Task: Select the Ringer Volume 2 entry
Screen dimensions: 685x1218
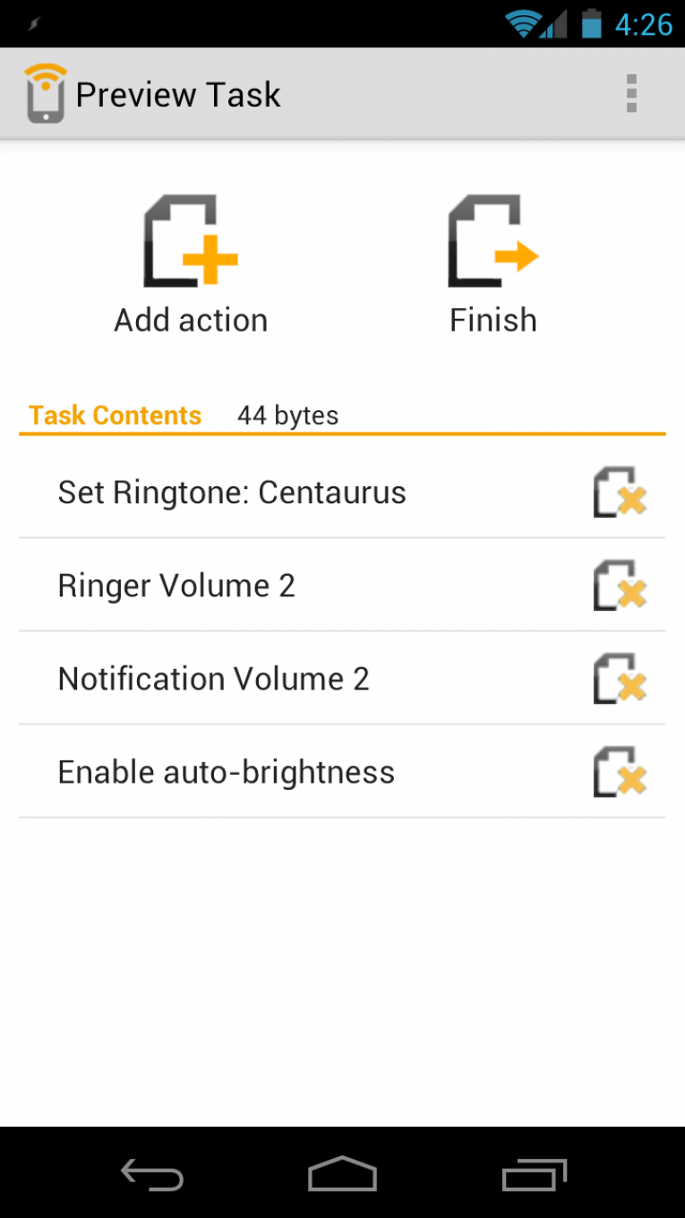Action: coord(176,586)
